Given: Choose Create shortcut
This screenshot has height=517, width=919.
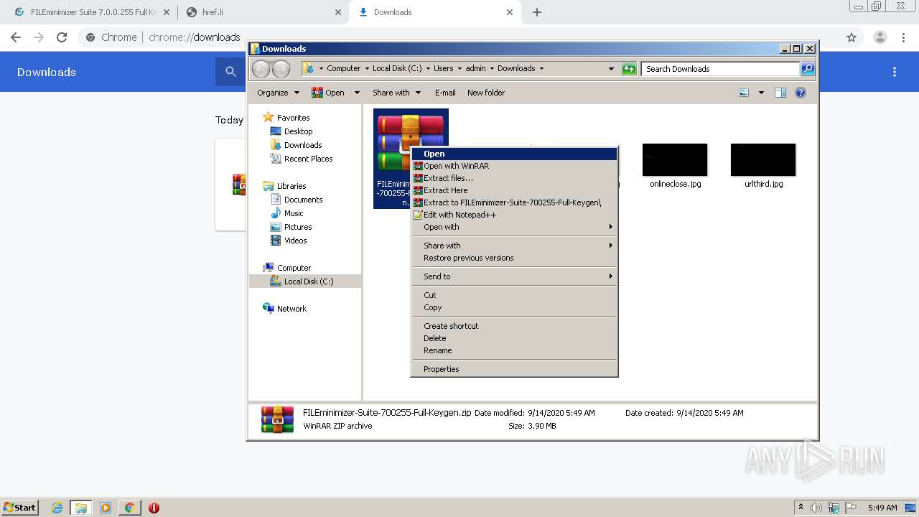Looking at the screenshot, I should pos(514,326).
